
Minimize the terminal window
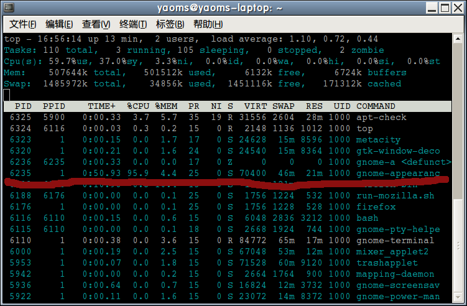click(x=432, y=7)
